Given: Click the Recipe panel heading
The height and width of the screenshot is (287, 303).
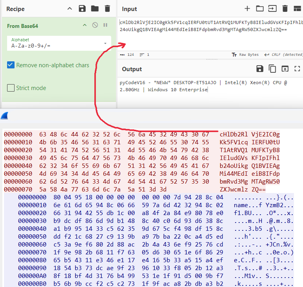Looking at the screenshot, I should 15,9.
